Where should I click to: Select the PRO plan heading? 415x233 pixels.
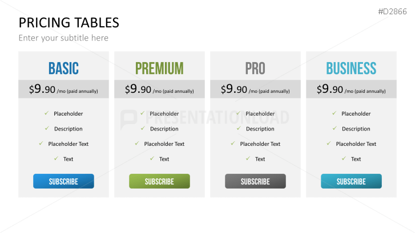(x=255, y=68)
